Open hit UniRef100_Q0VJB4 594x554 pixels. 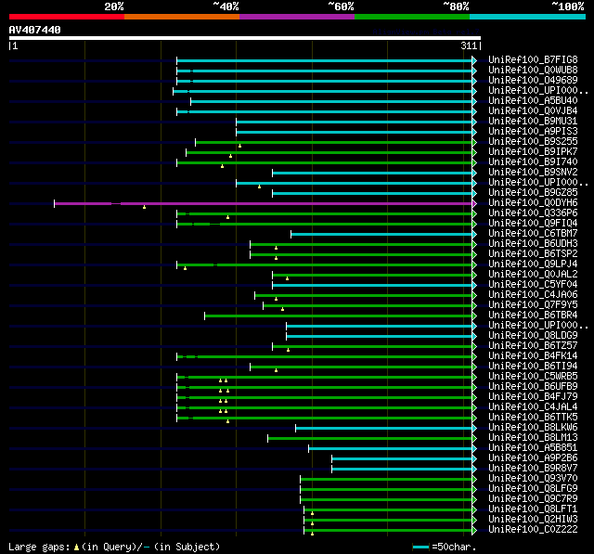tap(533, 111)
